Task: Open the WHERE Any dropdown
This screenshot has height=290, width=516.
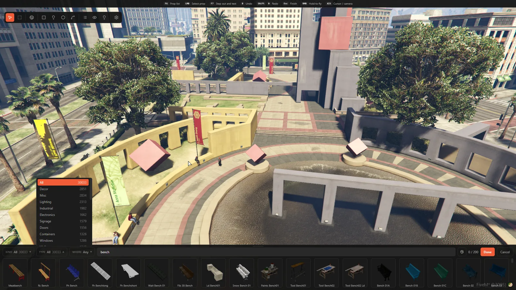Action: pyautogui.click(x=82, y=252)
